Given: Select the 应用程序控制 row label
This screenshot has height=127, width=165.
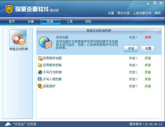Looking at the screenshot, I should coord(52,65).
